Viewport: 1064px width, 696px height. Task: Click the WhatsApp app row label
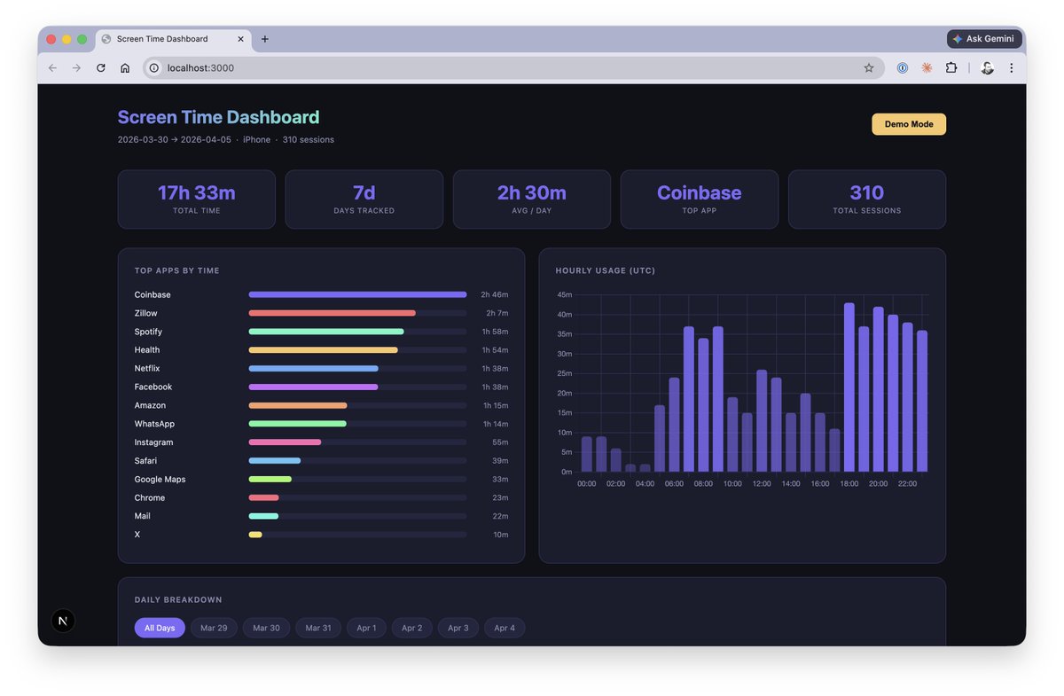point(154,424)
